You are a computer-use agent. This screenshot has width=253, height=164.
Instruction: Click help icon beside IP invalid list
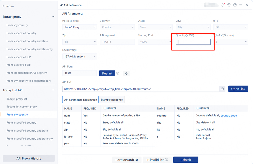click(x=166, y=160)
